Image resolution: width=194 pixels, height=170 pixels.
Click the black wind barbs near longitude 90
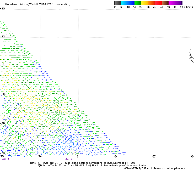click(x=191, y=56)
